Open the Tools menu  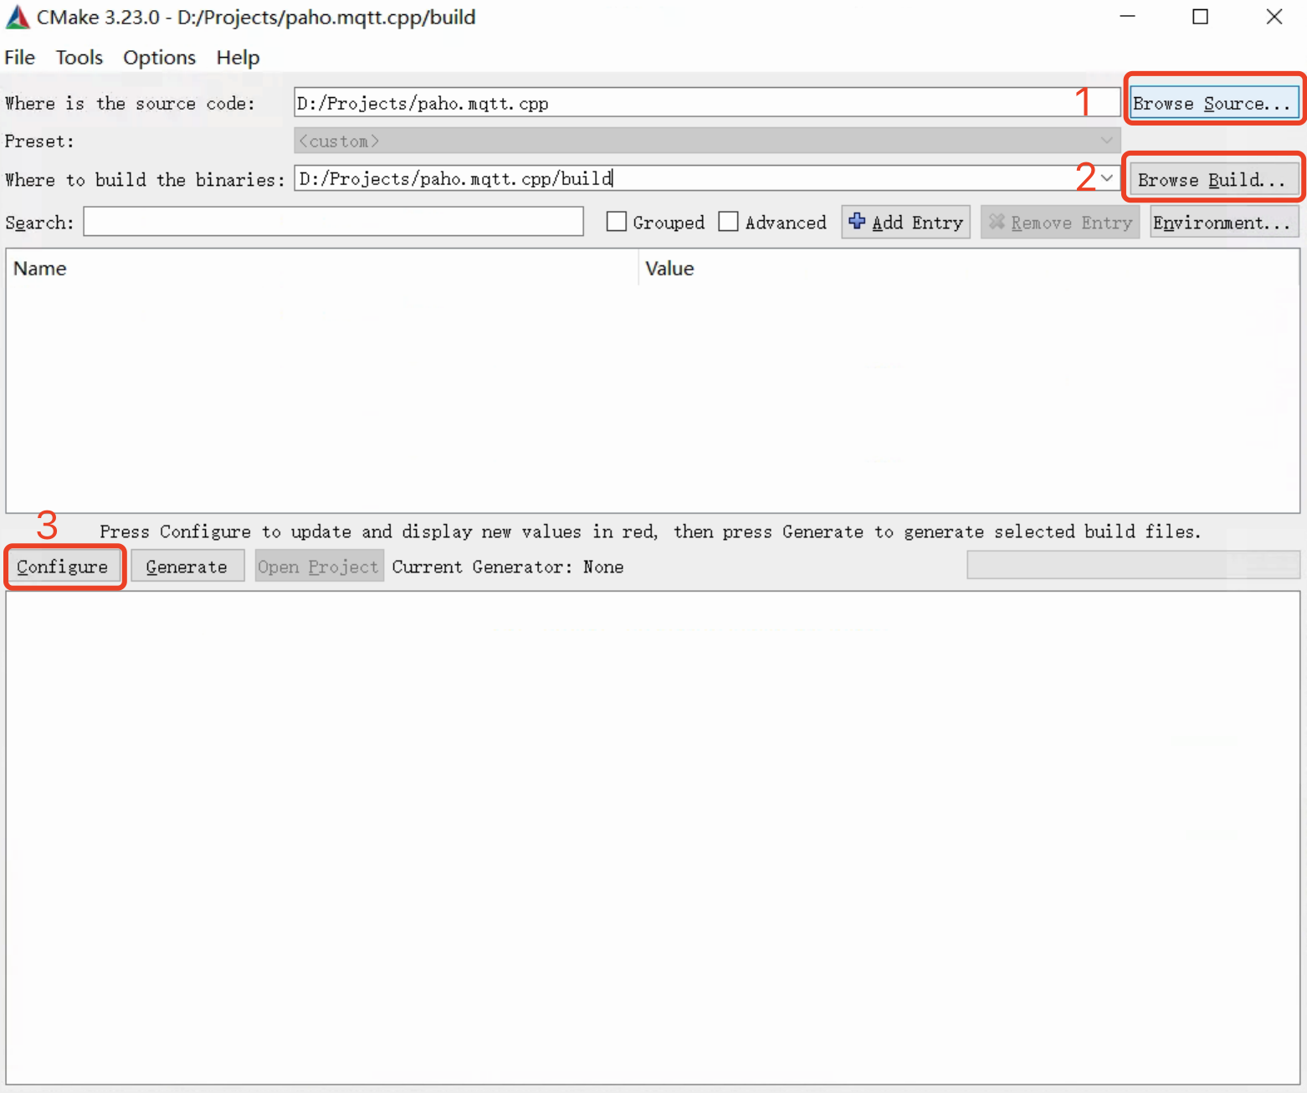[x=79, y=58]
